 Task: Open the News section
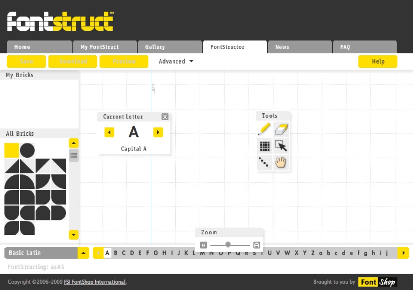tap(282, 47)
